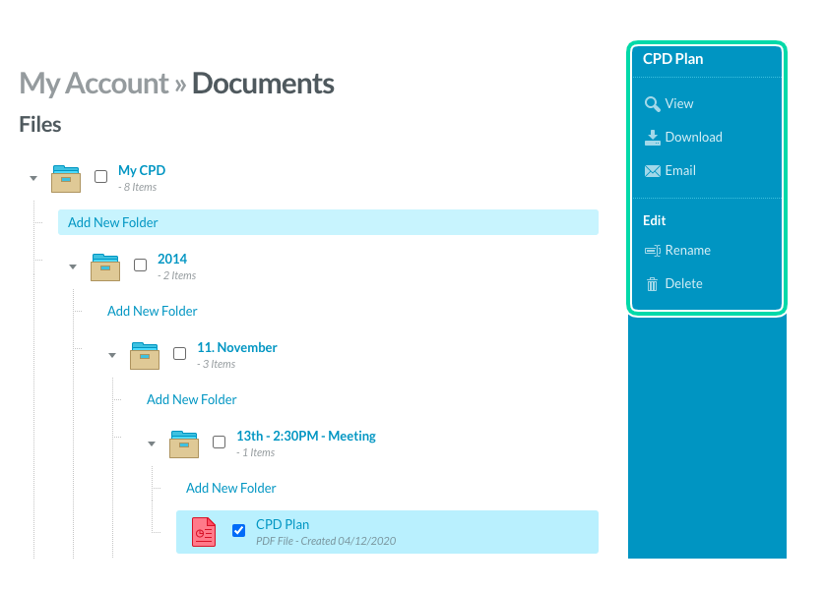This screenshot has height=592, width=826.
Task: Click the Files heading
Action: click(40, 124)
